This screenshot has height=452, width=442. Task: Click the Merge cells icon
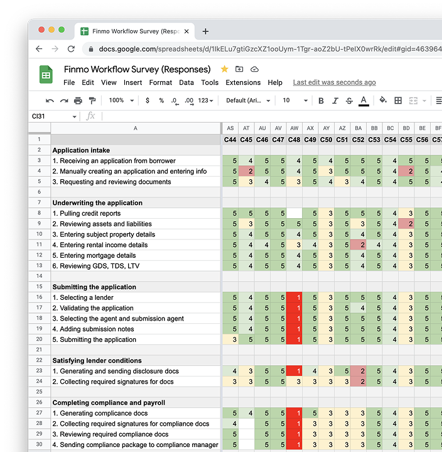(x=413, y=101)
